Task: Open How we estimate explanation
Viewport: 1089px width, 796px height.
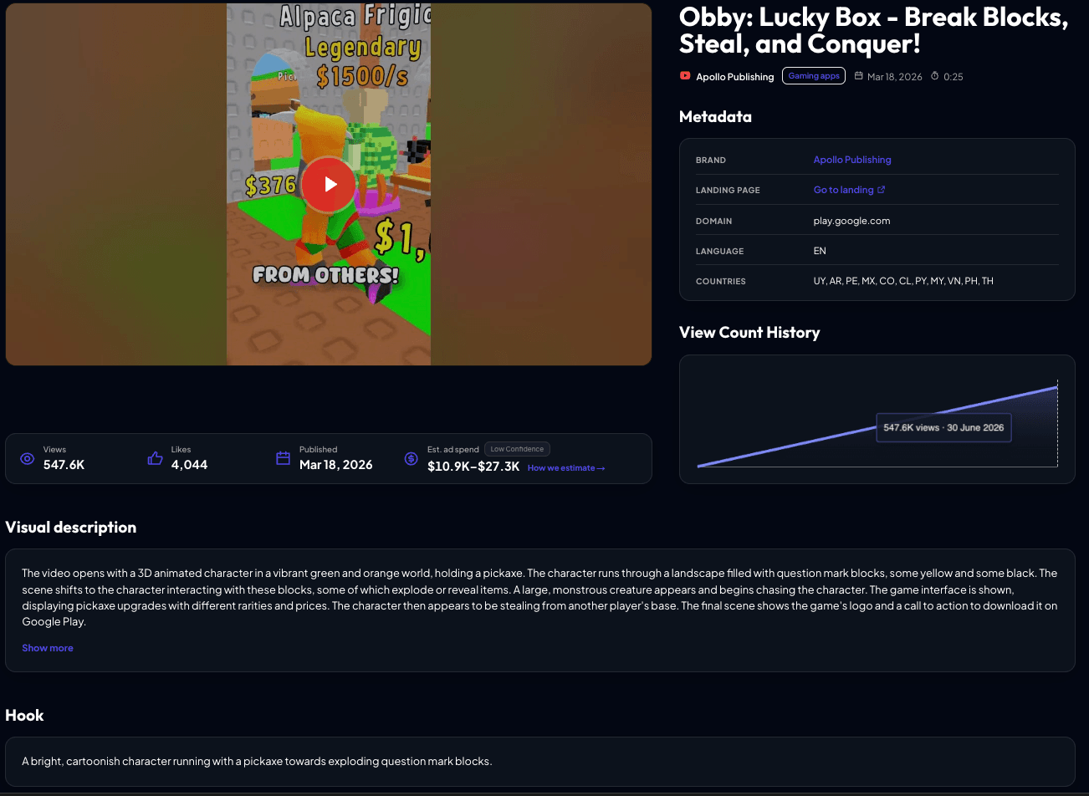Action: click(x=566, y=468)
